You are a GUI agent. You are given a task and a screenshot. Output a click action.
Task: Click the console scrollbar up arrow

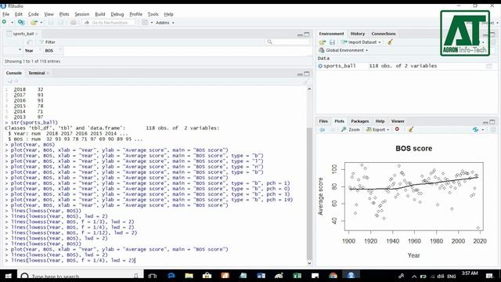click(309, 89)
